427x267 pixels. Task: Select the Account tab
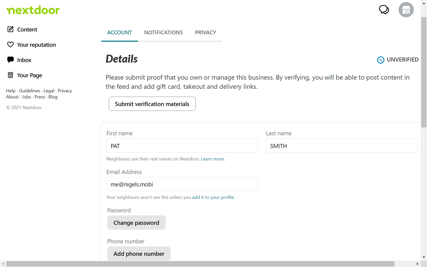pyautogui.click(x=119, y=33)
